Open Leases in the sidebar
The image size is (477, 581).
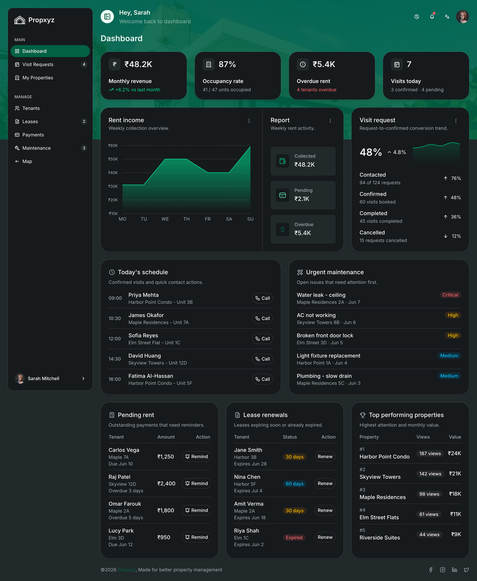(x=50, y=121)
